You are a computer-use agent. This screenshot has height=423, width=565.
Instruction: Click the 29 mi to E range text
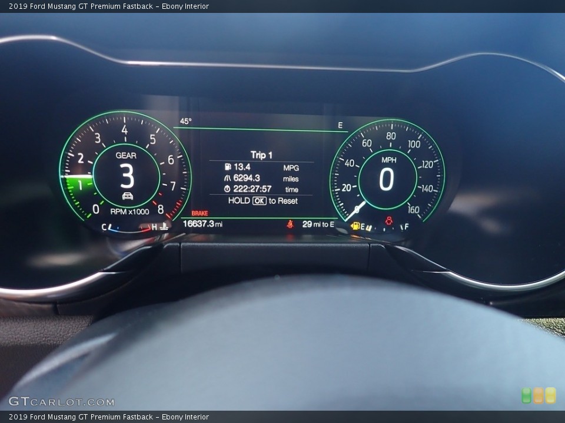pyautogui.click(x=318, y=224)
